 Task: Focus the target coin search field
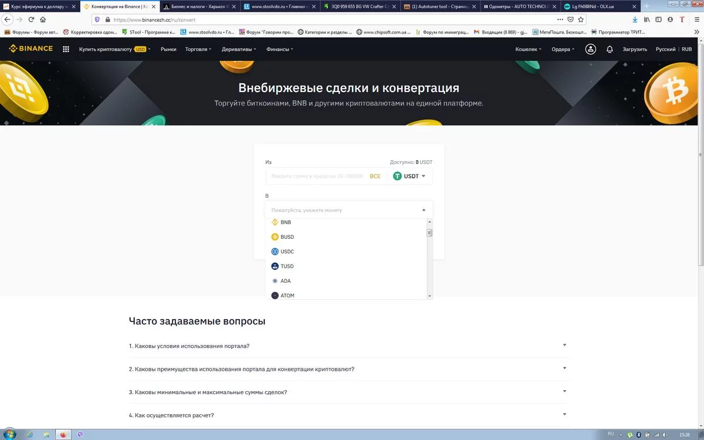click(343, 210)
